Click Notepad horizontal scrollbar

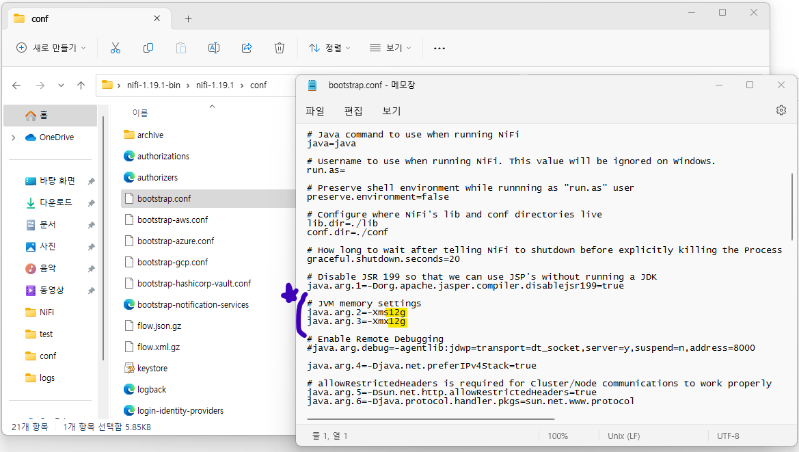431,419
